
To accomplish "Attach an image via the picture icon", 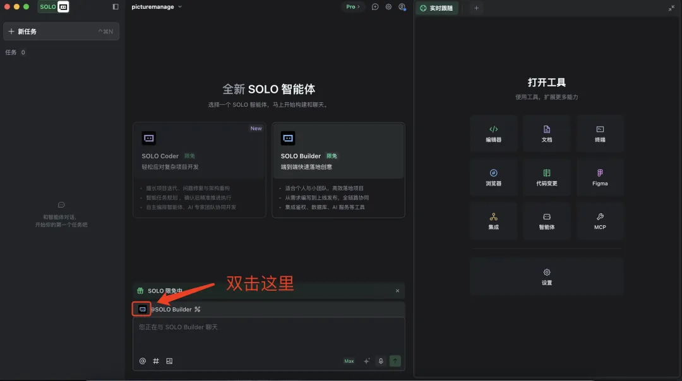I will (169, 361).
